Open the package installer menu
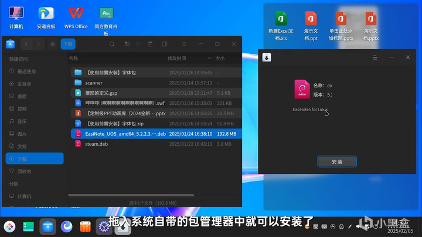Image resolution: width=422 pixels, height=237 pixels. coord(375,57)
